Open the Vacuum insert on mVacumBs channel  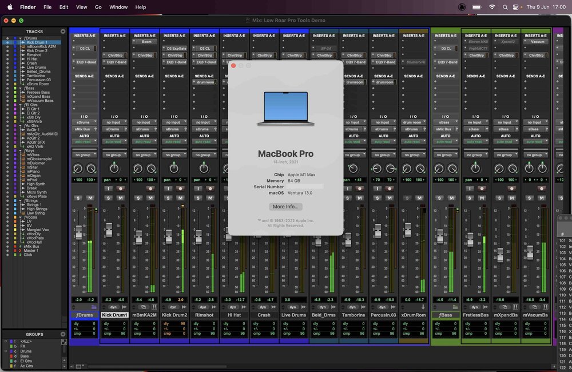(x=537, y=41)
